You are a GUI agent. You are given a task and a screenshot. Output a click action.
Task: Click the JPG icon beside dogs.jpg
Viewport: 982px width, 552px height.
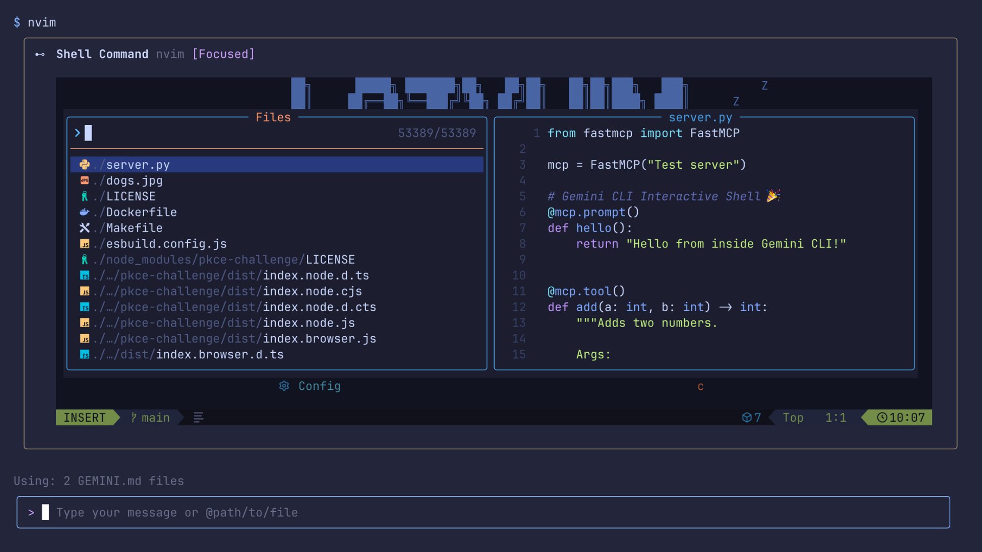(85, 180)
